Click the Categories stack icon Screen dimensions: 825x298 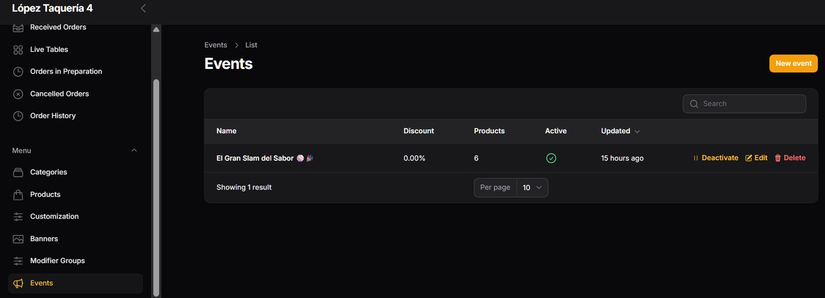pyautogui.click(x=18, y=173)
